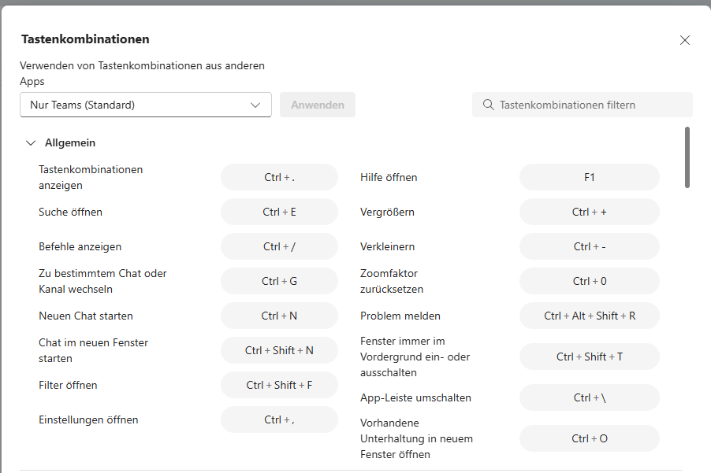Select the Ctrl + O shortcut pill
Screen dimensions: 711x473
[x=590, y=438]
